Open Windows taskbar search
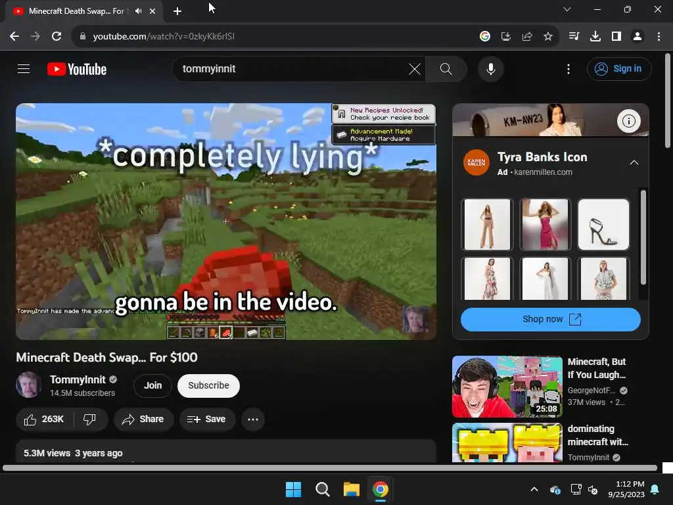673x505 pixels. coord(322,489)
